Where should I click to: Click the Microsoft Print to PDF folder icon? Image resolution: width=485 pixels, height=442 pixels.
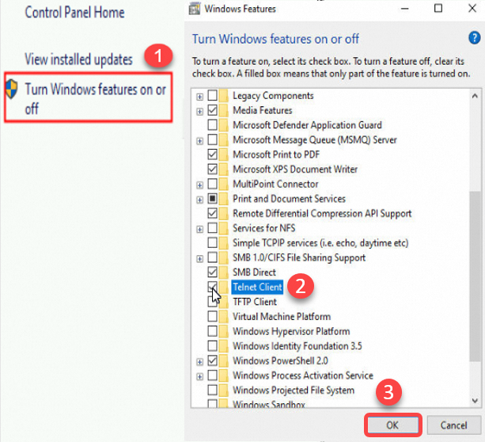pyautogui.click(x=223, y=154)
